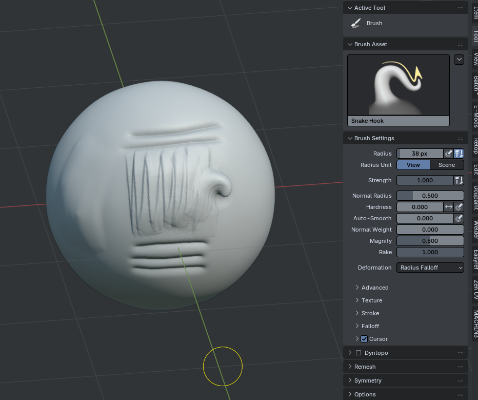The width and height of the screenshot is (478, 400).
Task: Set Radius Unit to View
Action: [x=413, y=165]
